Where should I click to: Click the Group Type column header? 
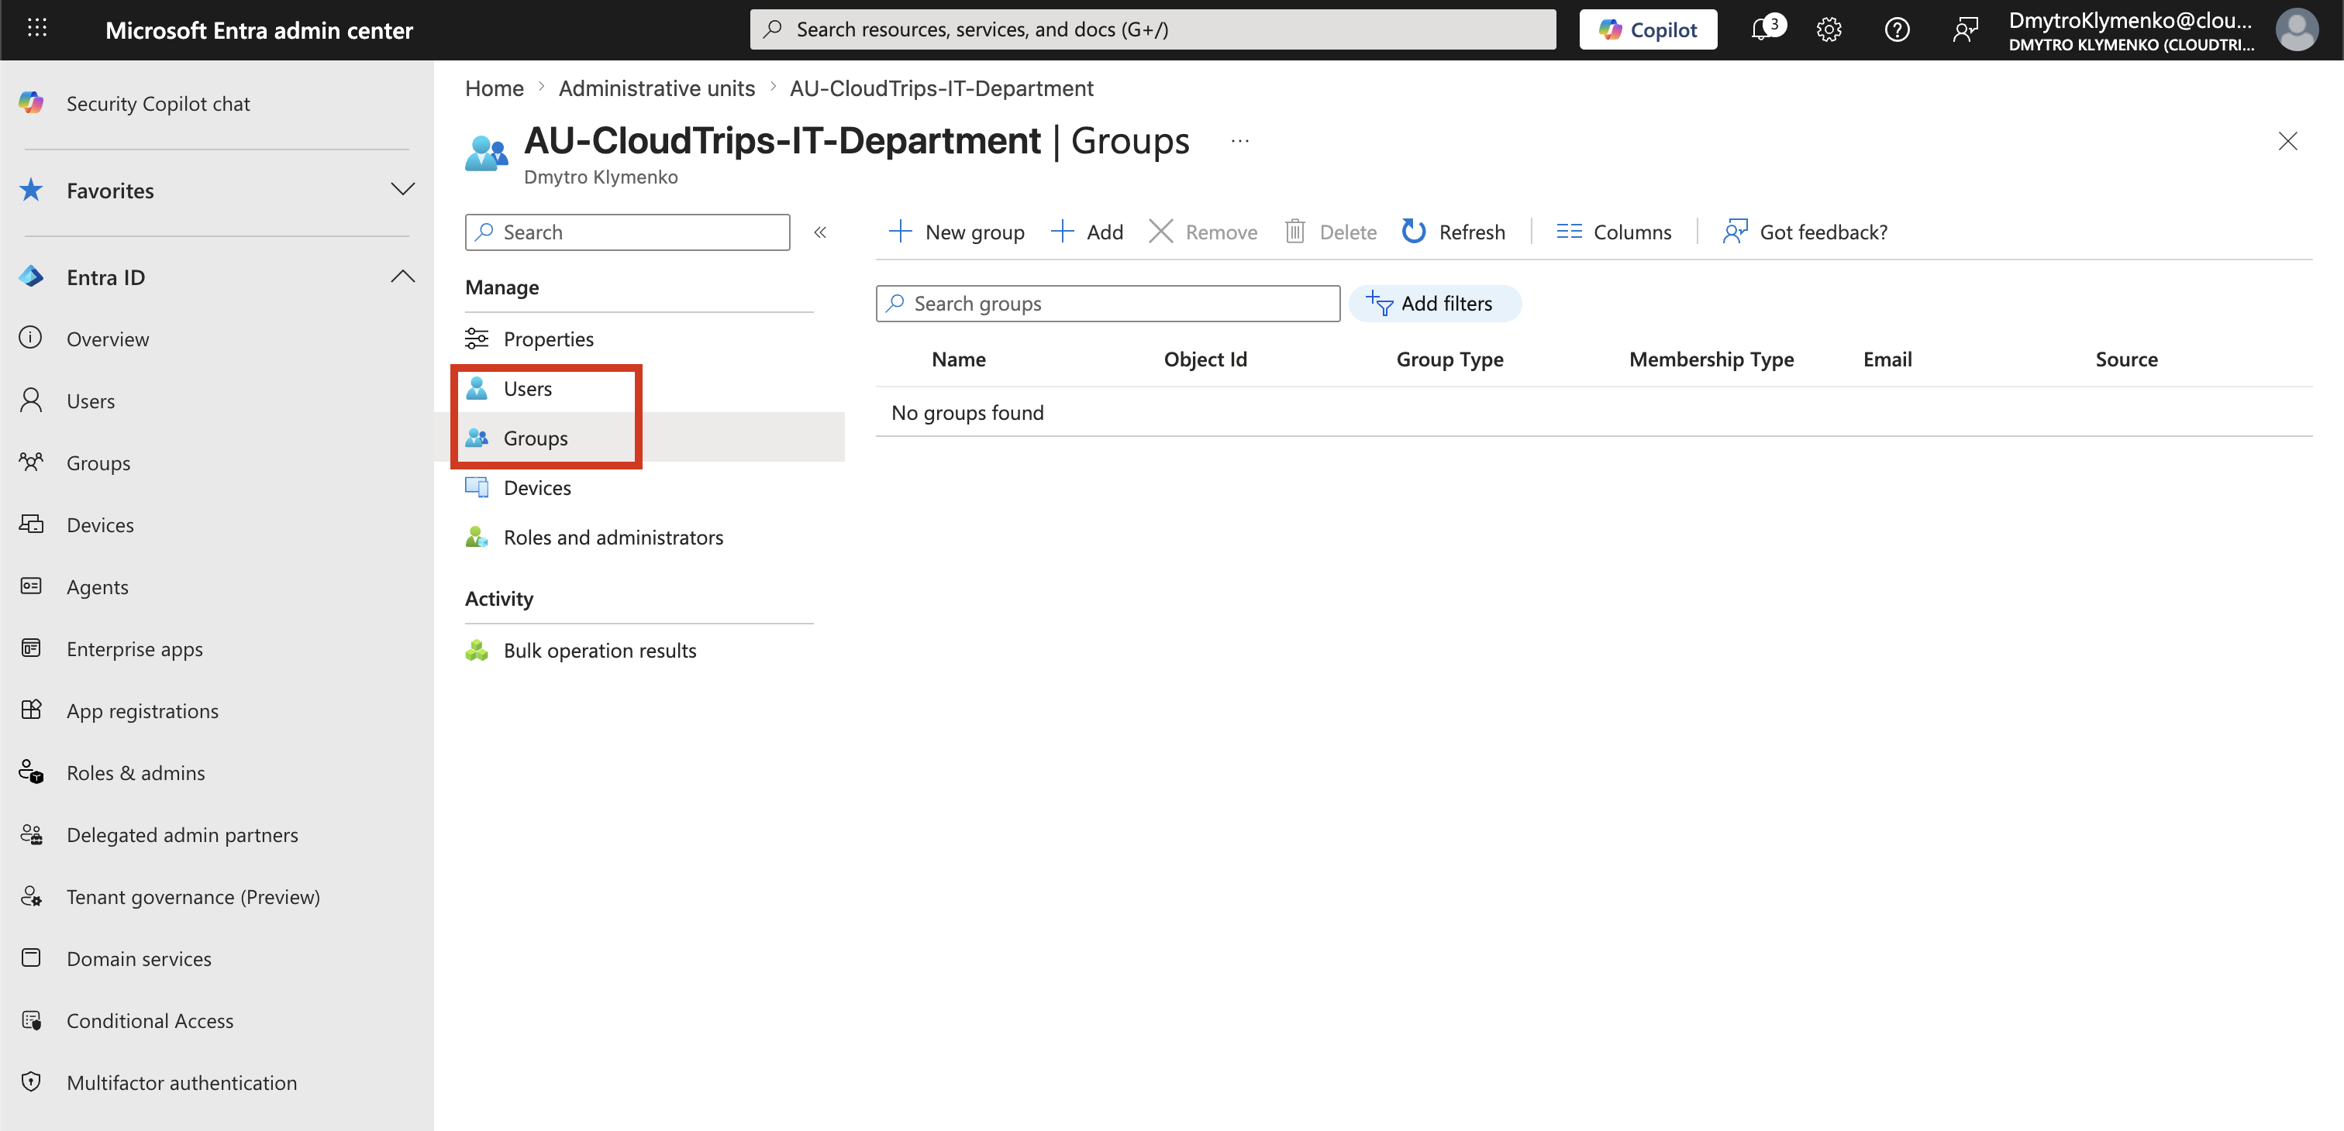[x=1449, y=359]
